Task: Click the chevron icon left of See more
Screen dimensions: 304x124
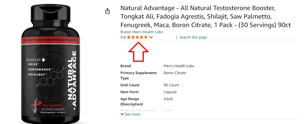Action: (122, 114)
